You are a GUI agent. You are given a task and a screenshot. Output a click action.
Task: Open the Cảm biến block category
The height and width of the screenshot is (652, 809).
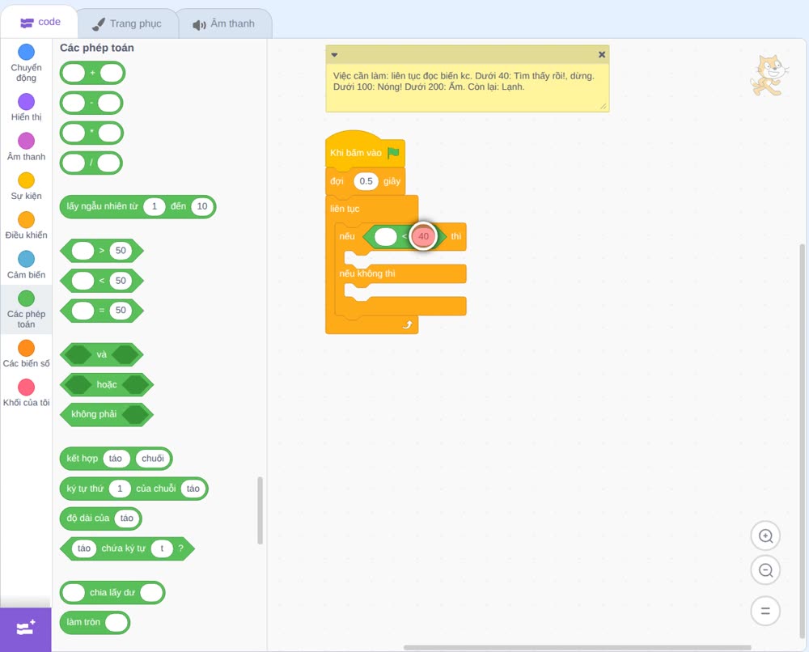click(26, 265)
